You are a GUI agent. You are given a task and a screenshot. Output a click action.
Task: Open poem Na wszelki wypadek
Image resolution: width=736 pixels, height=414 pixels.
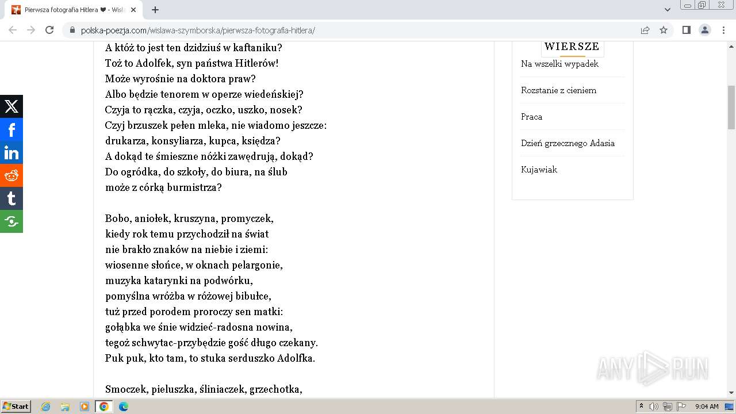pyautogui.click(x=559, y=64)
